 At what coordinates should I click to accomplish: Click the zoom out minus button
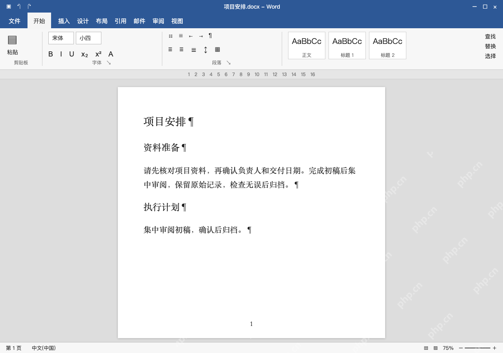461,348
